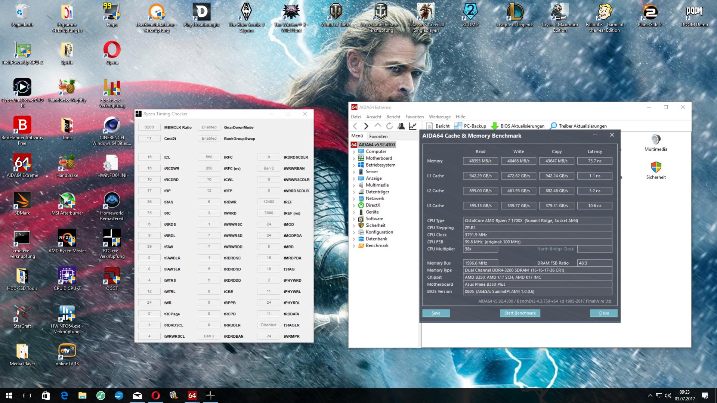Click the back arrow in AIDA64 toolbar

[x=355, y=126]
